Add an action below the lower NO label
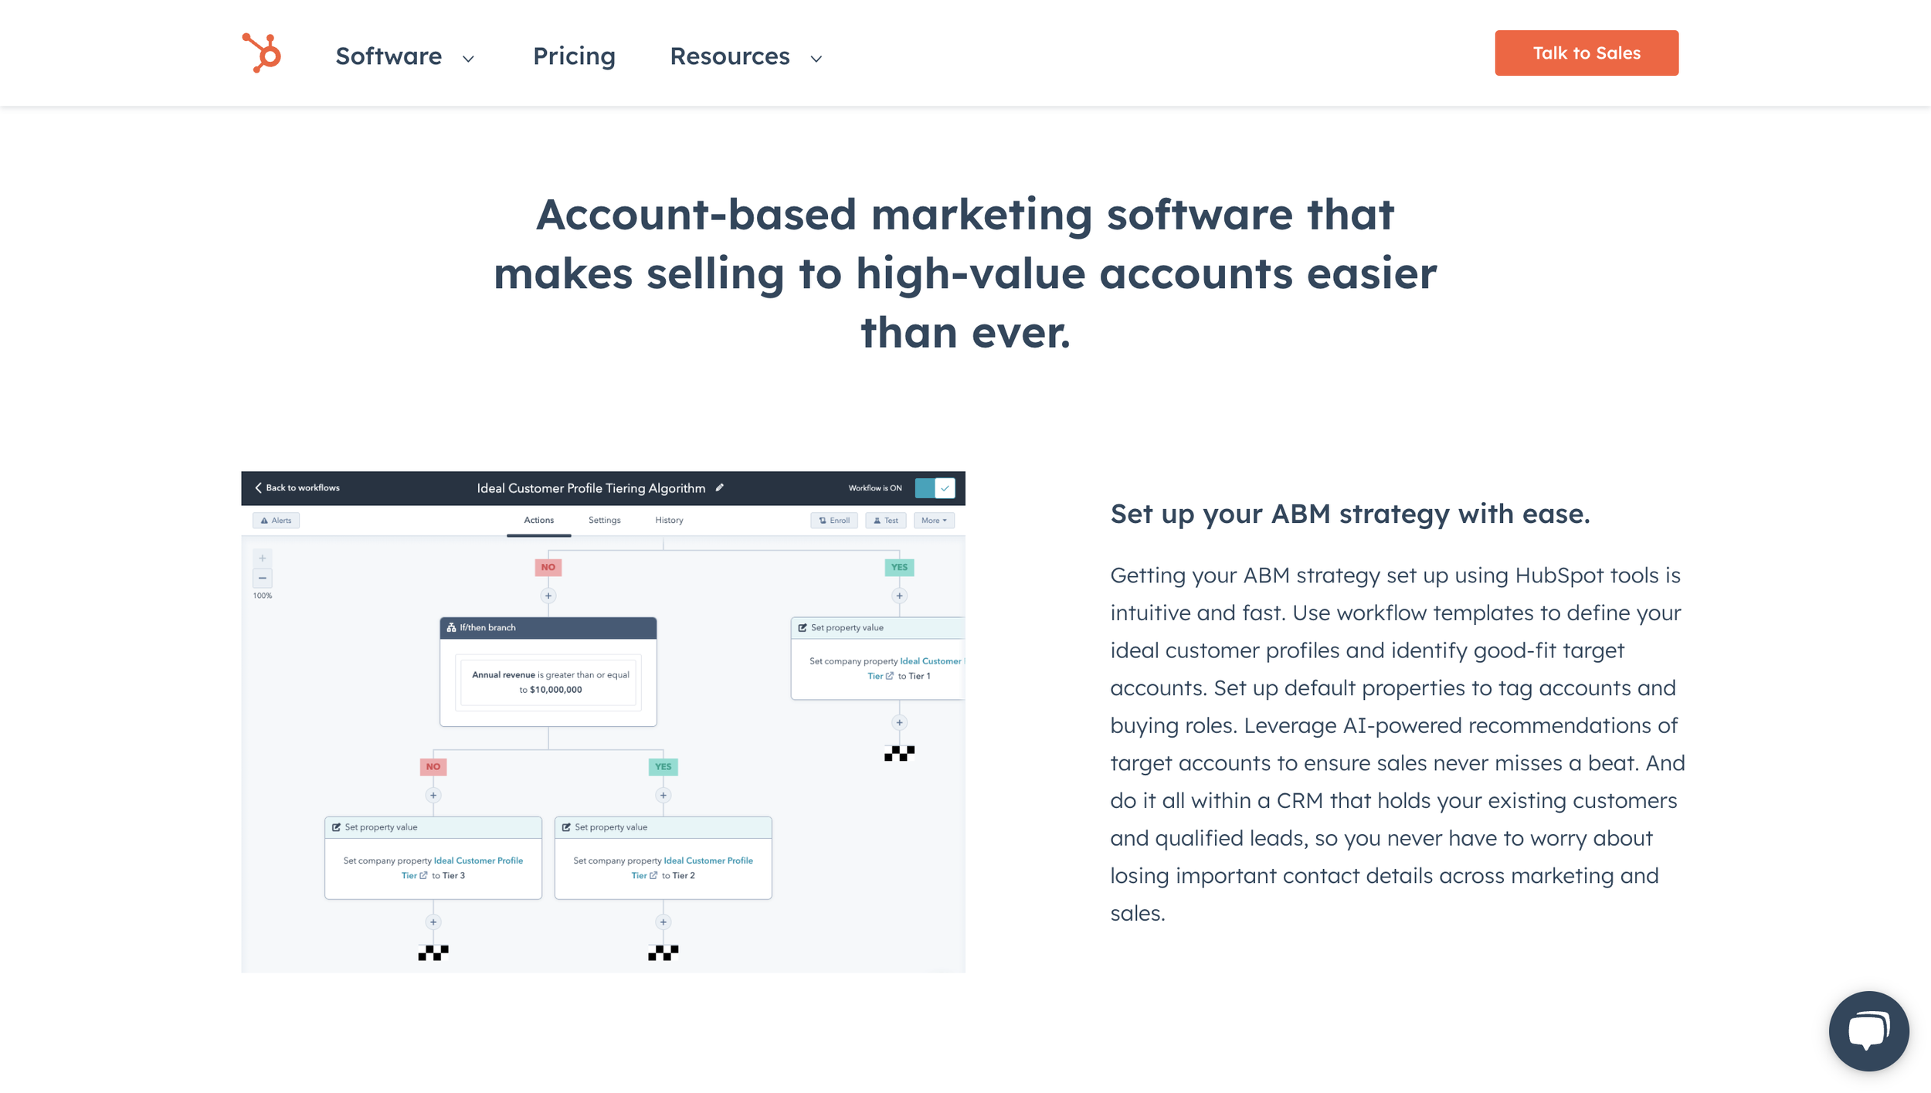 point(433,795)
